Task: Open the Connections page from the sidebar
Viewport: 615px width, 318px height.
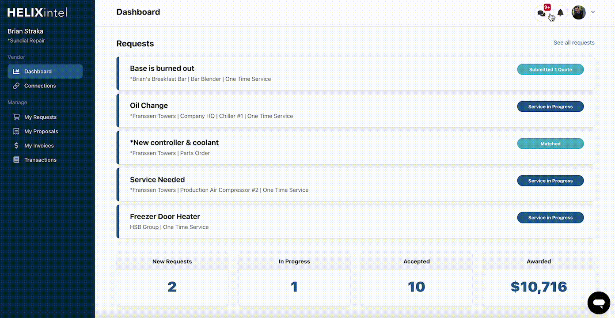Action: (x=40, y=86)
